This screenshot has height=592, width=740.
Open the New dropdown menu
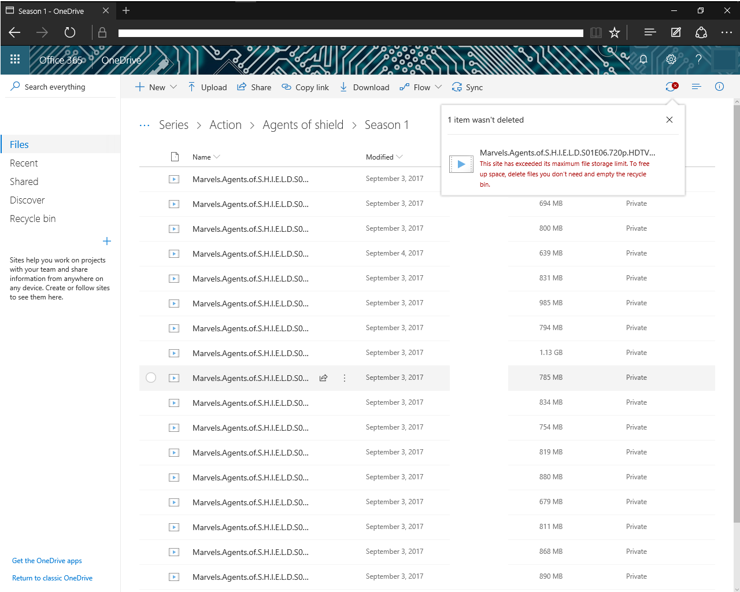[x=155, y=87]
